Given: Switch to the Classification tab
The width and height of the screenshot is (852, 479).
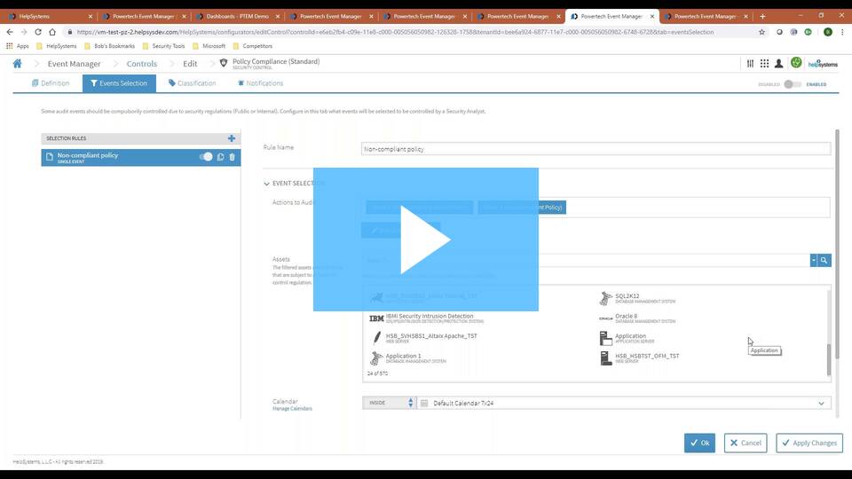Looking at the screenshot, I should click(x=192, y=83).
